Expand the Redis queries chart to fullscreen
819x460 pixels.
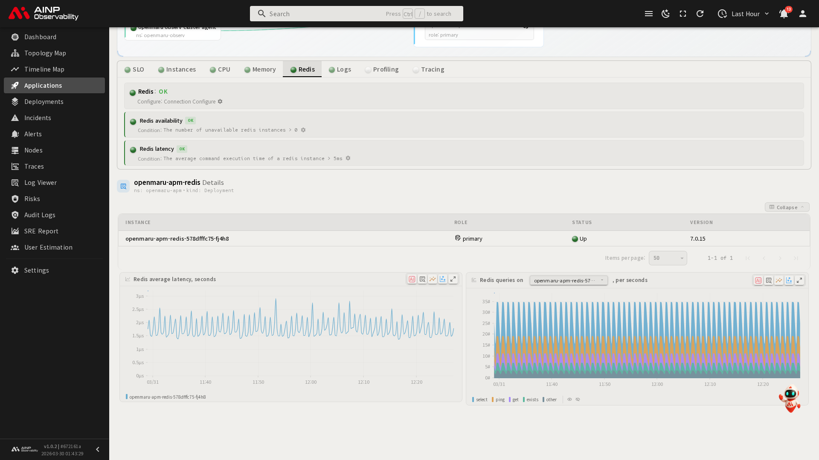point(799,280)
